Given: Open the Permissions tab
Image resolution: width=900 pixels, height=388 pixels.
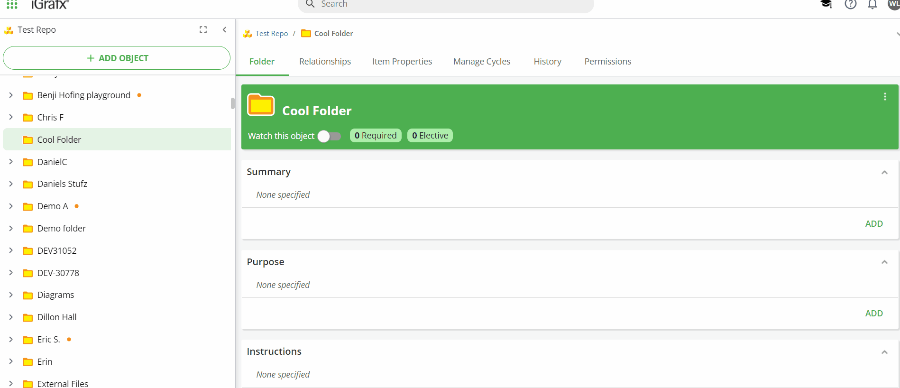Looking at the screenshot, I should coord(607,62).
